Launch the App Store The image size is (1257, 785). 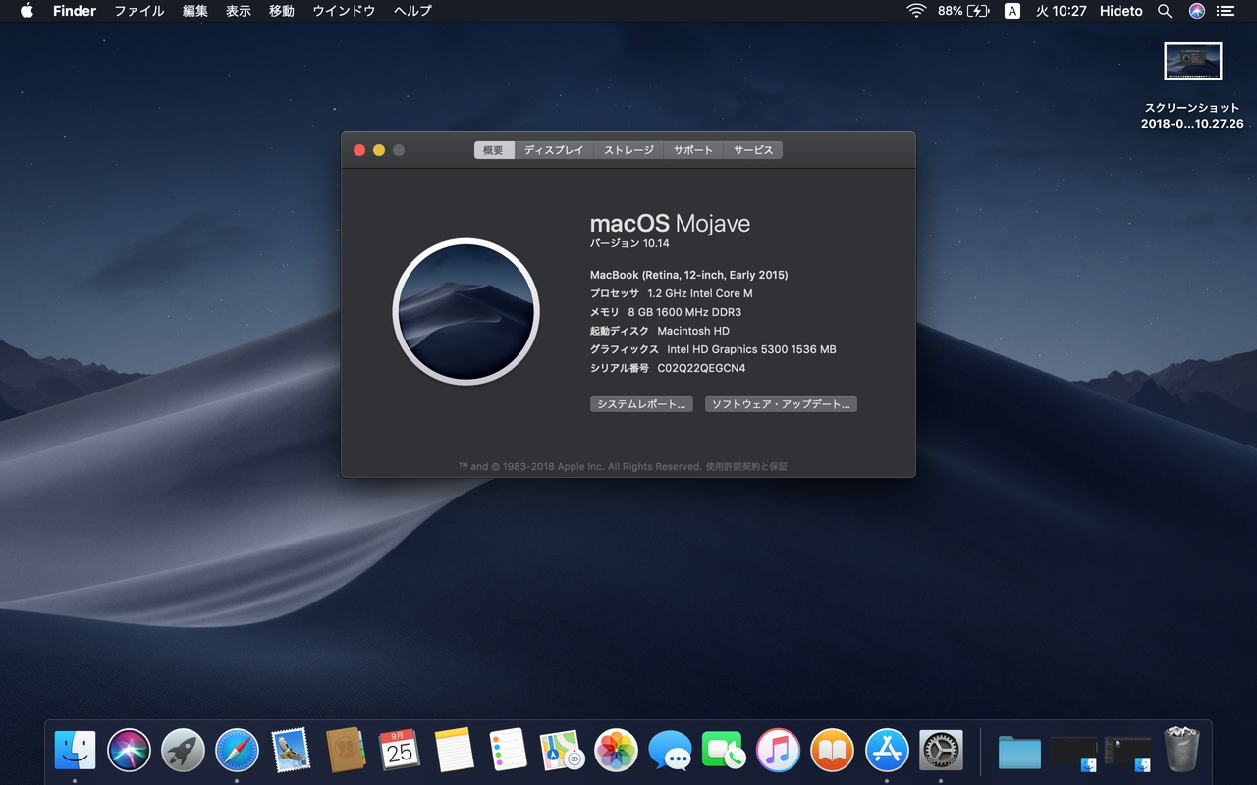coord(887,751)
